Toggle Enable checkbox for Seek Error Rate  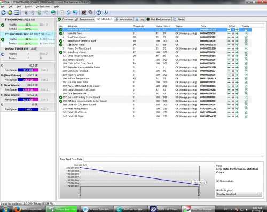(246, 45)
